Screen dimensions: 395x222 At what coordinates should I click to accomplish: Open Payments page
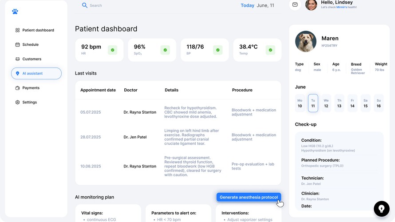click(x=31, y=88)
